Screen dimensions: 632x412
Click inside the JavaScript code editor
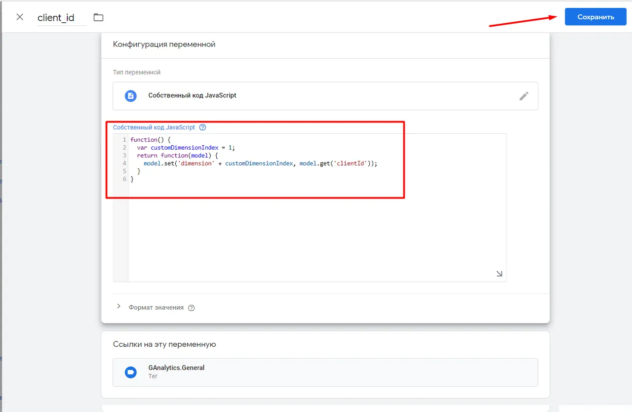pos(310,207)
